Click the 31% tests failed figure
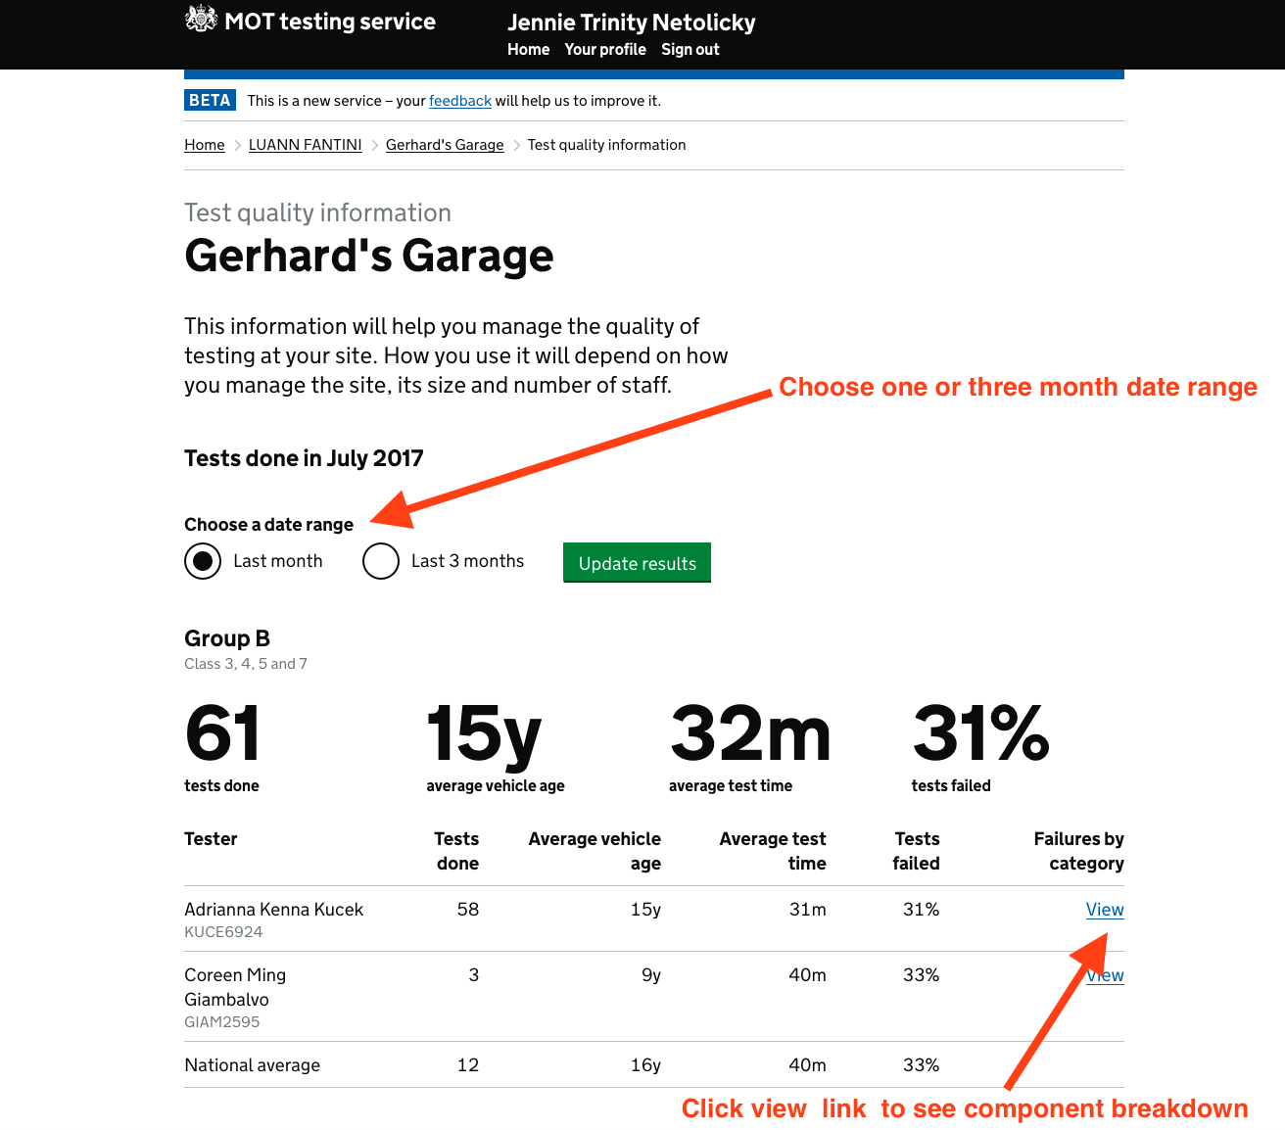The image size is (1285, 1130). [x=980, y=734]
